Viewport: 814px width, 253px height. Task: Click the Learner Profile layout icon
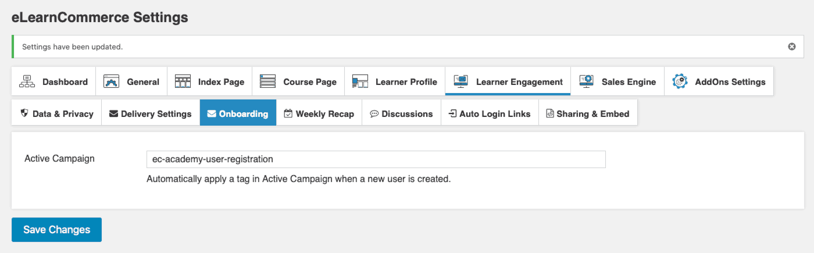pyautogui.click(x=360, y=81)
